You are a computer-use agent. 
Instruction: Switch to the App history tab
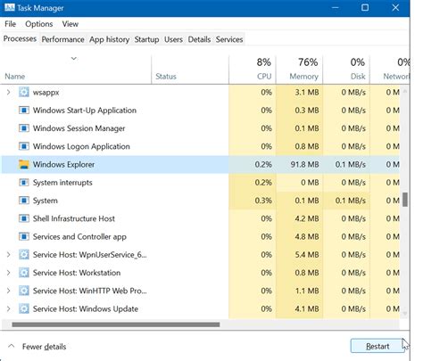coord(110,39)
